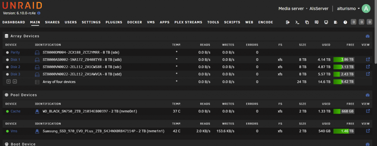The image size is (377, 146).
Task: Open the Disk 2 settings link
Action: 15,67
